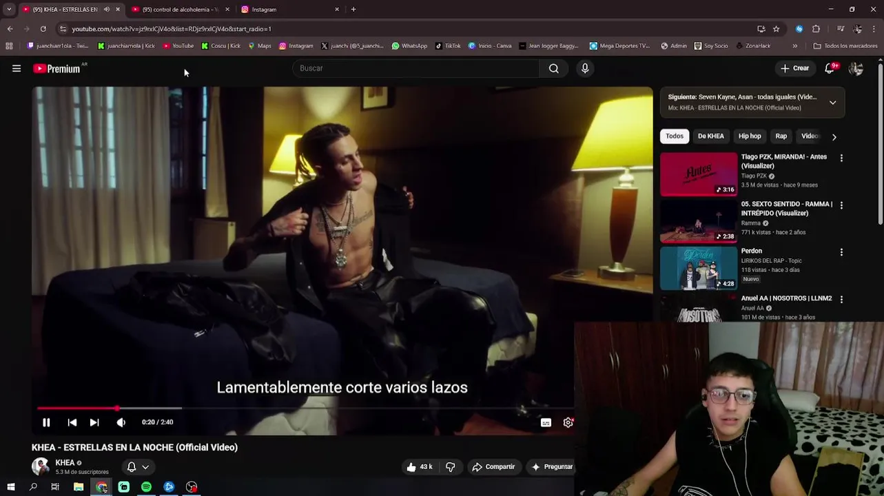Select the Hip hop filter chip

click(750, 136)
